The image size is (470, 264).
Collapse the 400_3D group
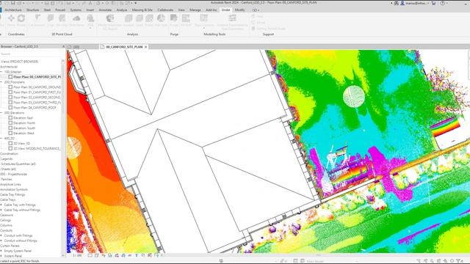coord(1,139)
